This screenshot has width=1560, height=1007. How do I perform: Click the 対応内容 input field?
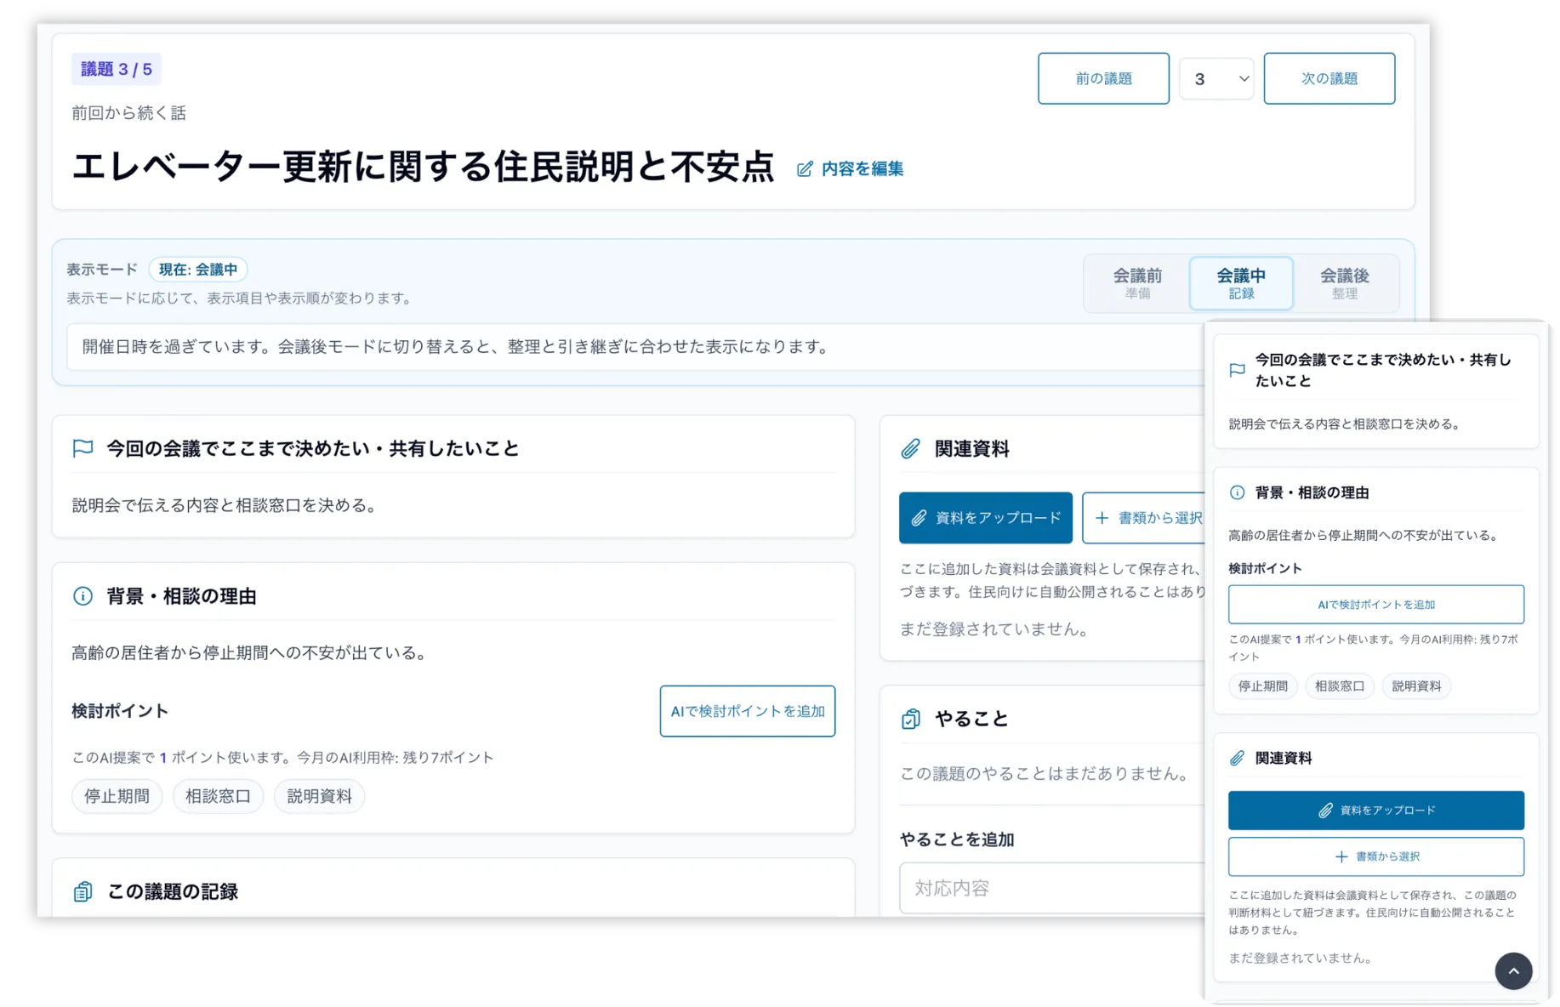tap(1052, 888)
